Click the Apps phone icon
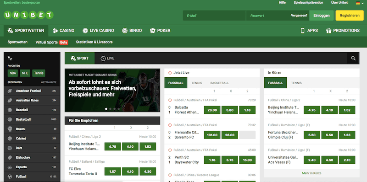Image resolution: width=367 pixels, height=182 pixels. point(303,31)
